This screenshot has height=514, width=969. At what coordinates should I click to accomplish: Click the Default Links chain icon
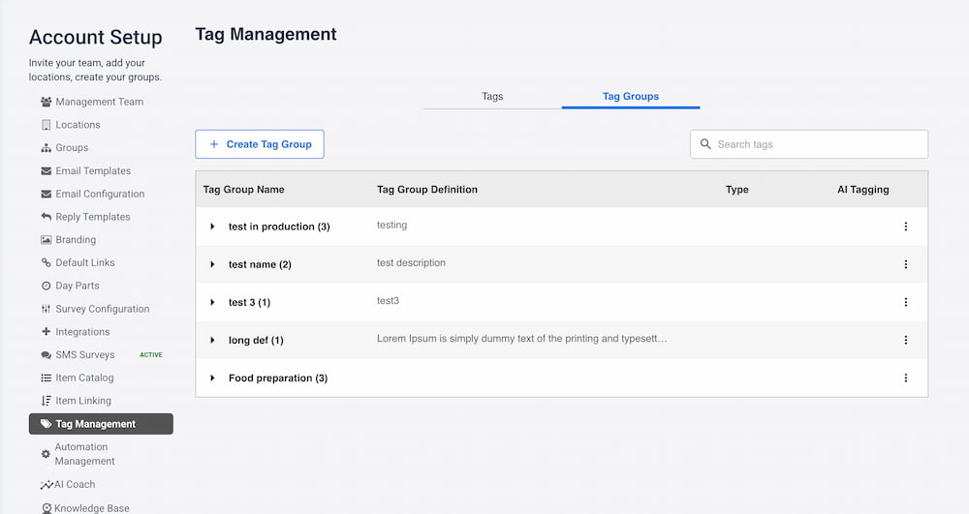pos(46,262)
